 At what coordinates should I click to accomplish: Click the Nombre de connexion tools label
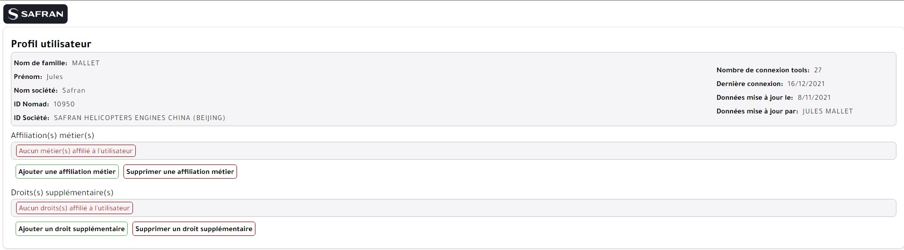[763, 70]
